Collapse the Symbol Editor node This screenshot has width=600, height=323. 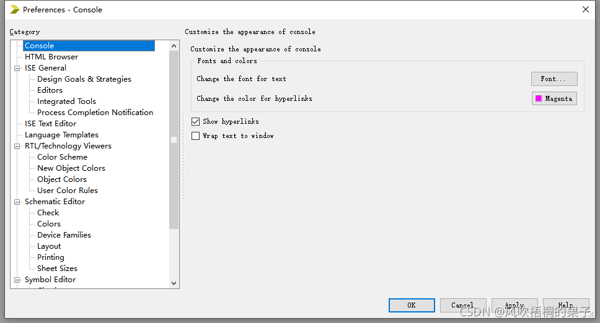(17, 280)
